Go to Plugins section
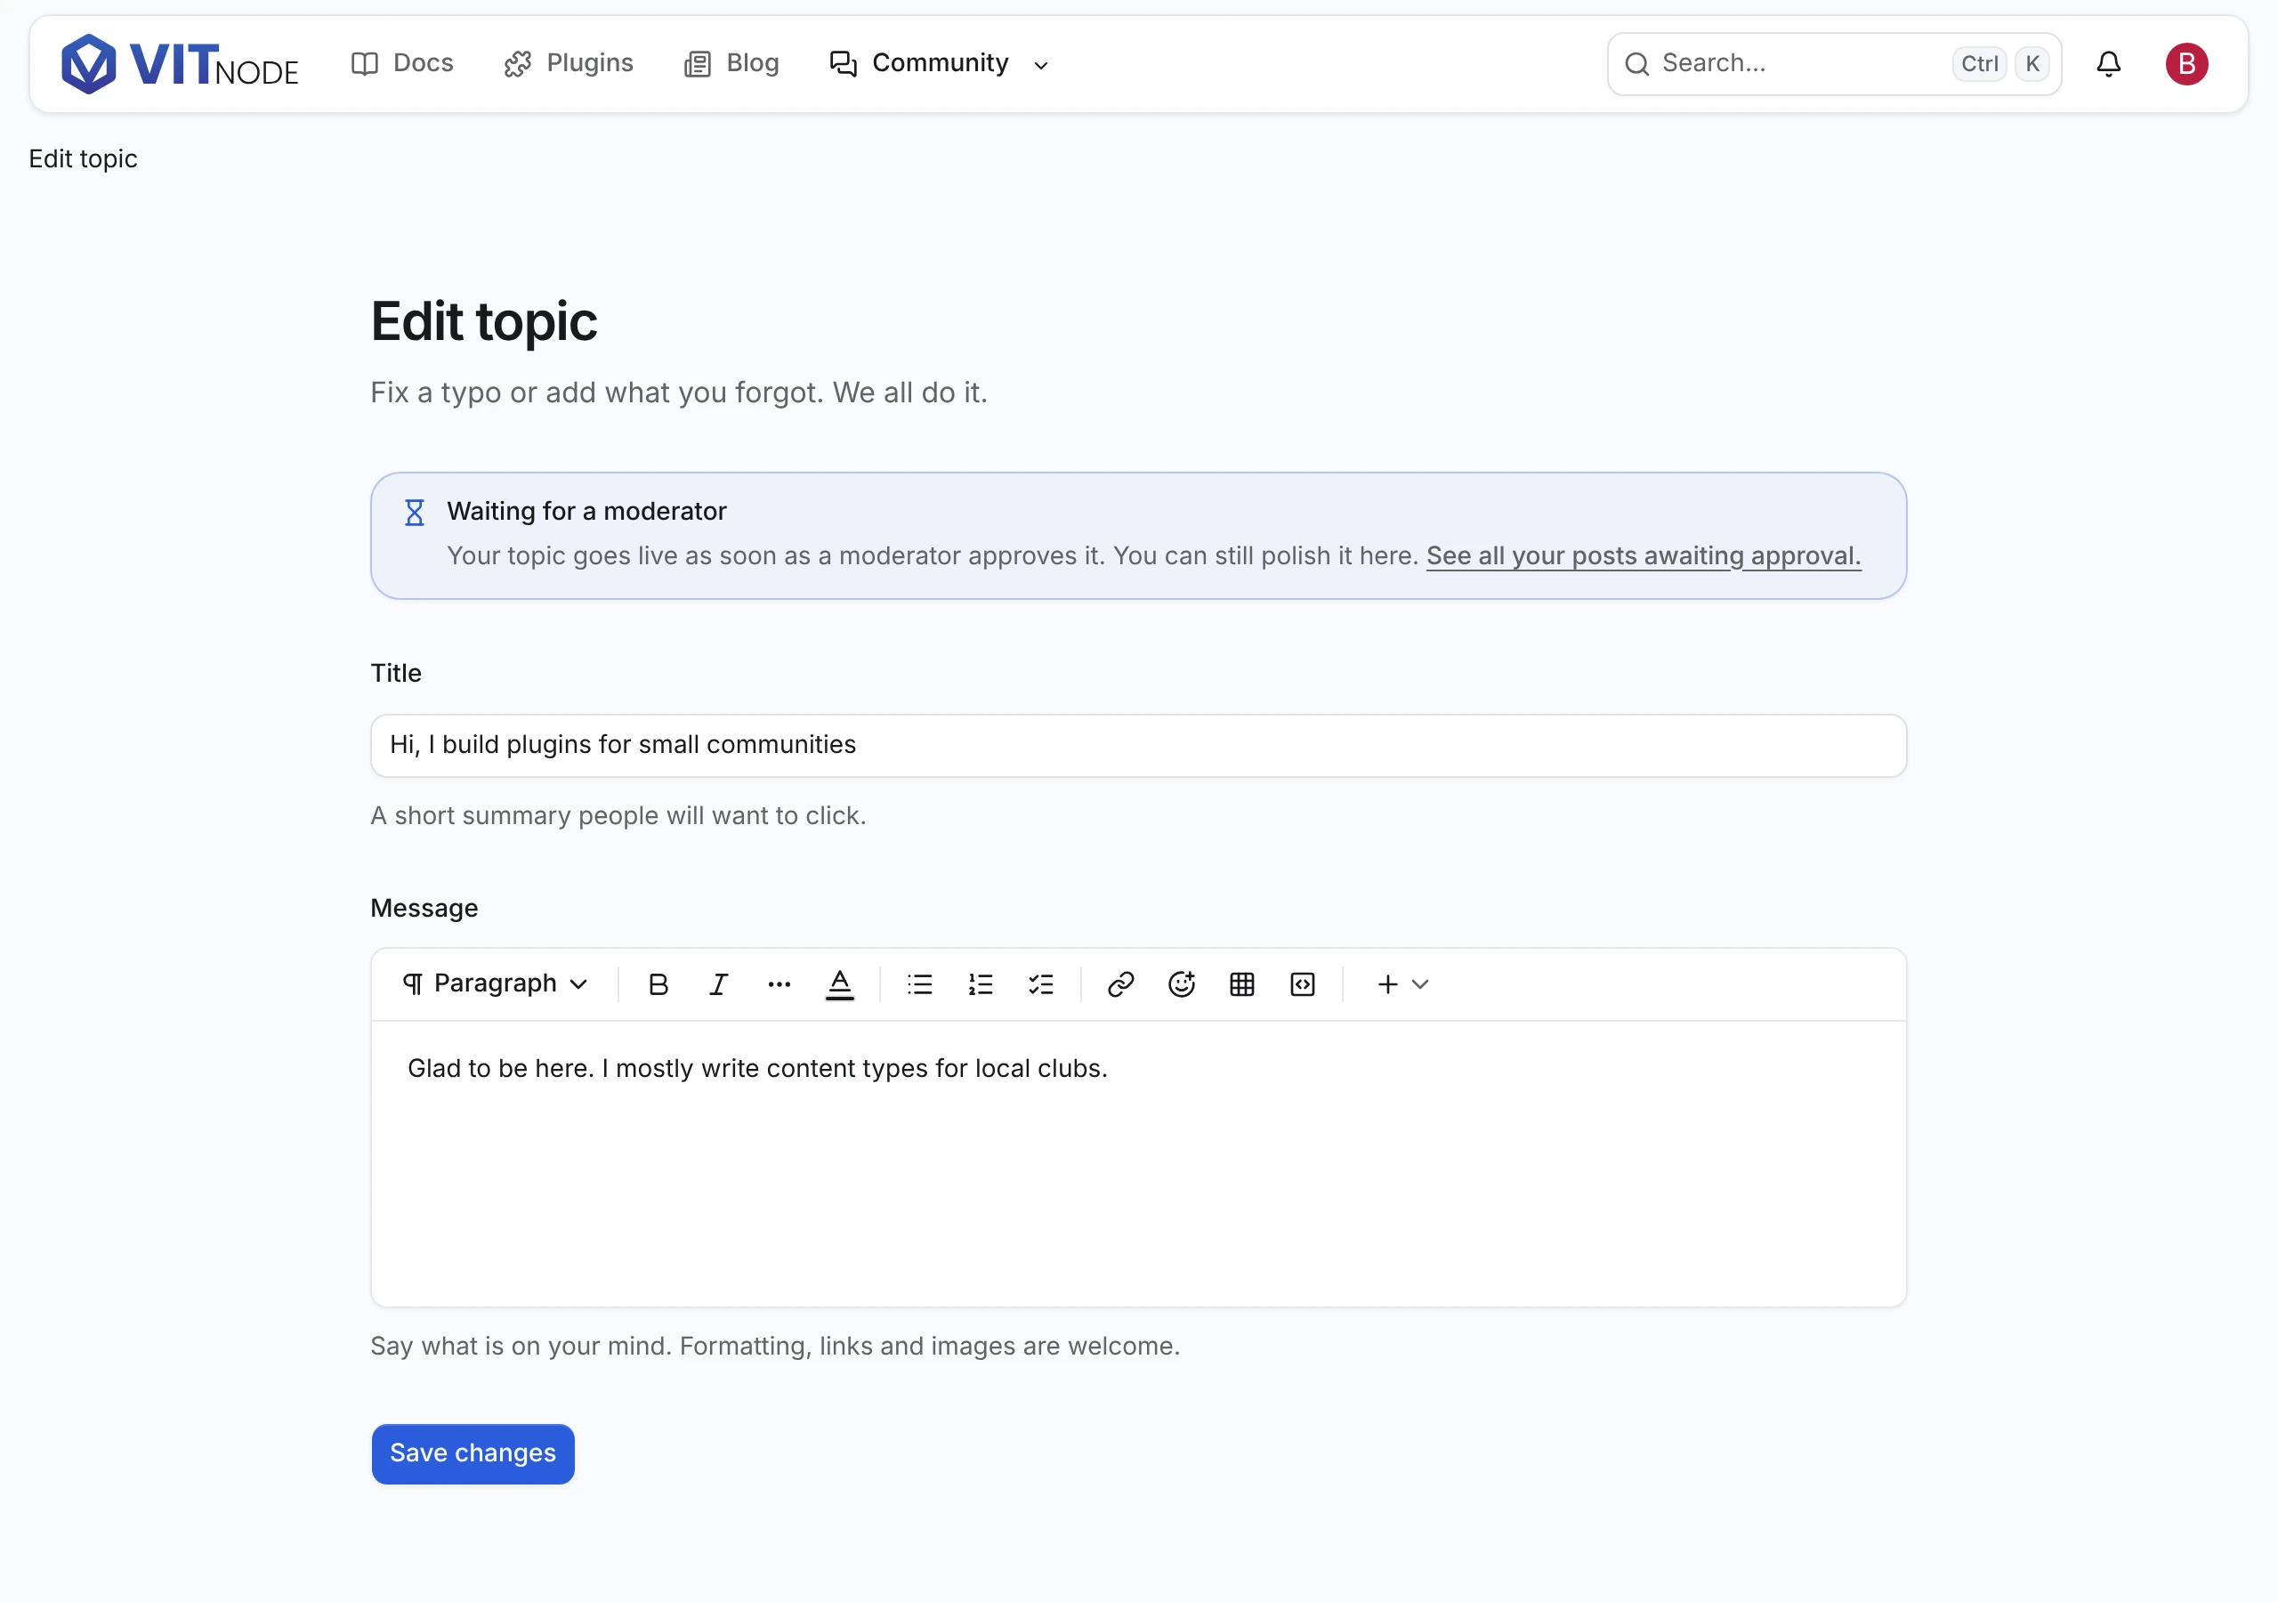Screen dimensions: 2278x1602 click(569, 63)
